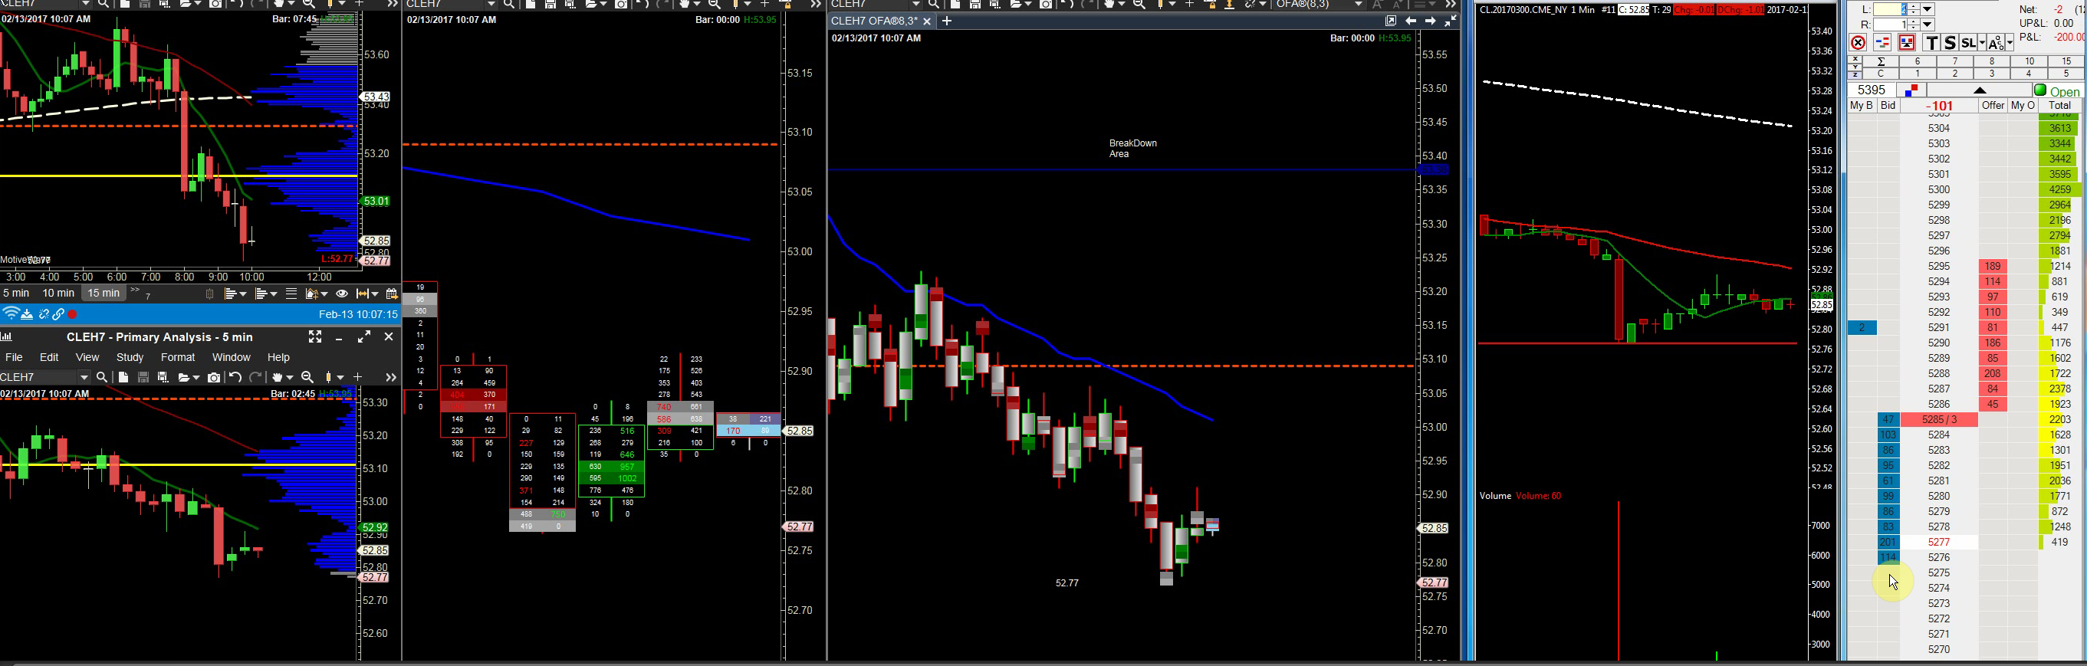Click the C clear quantity button in DOM
Viewport: 2087px width, 666px height.
tap(1882, 74)
